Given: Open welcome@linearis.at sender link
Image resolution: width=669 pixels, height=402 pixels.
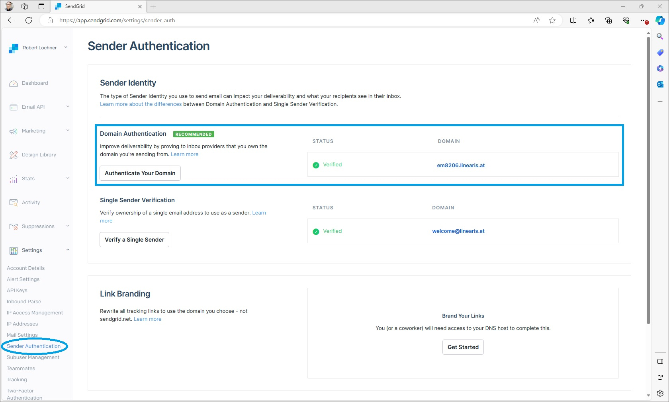Looking at the screenshot, I should 458,231.
